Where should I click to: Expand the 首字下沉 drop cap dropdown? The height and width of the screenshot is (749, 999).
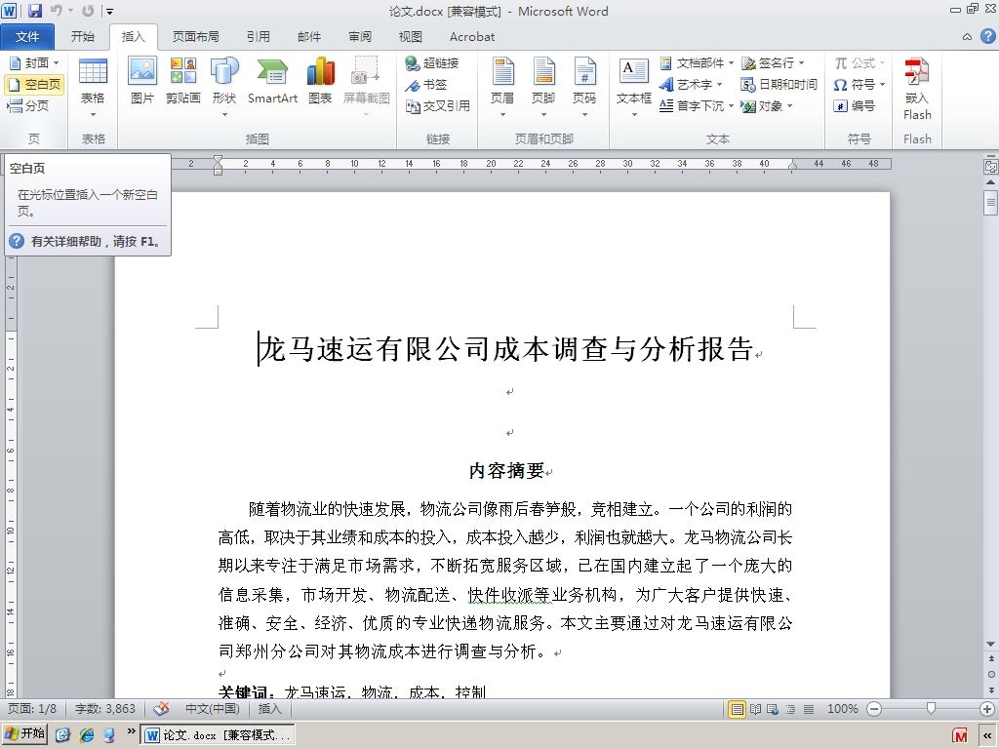[731, 105]
